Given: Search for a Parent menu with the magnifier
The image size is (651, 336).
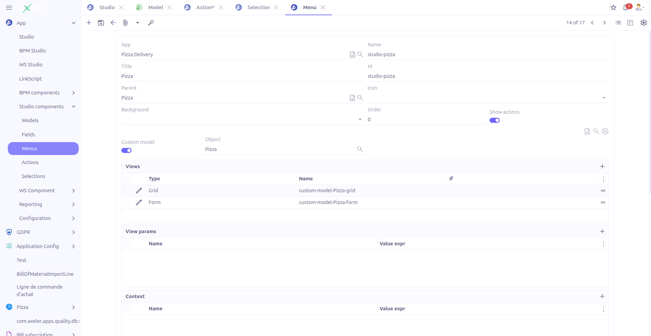Looking at the screenshot, I should point(360,98).
